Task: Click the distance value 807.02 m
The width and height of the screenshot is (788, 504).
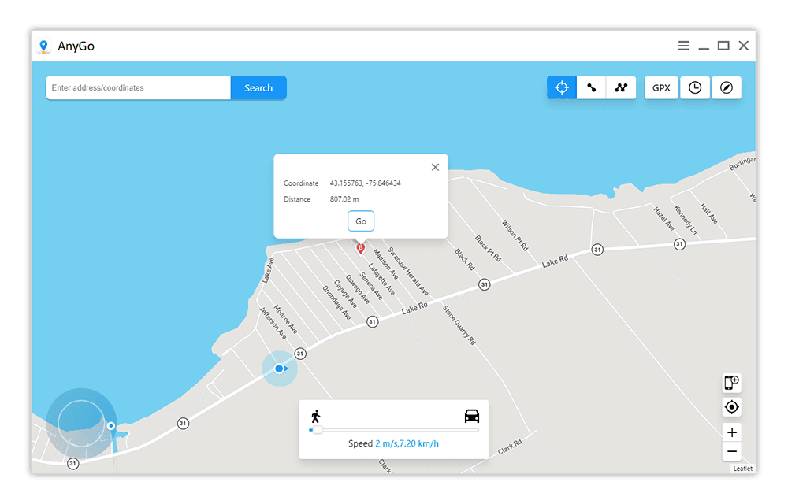Action: (344, 199)
